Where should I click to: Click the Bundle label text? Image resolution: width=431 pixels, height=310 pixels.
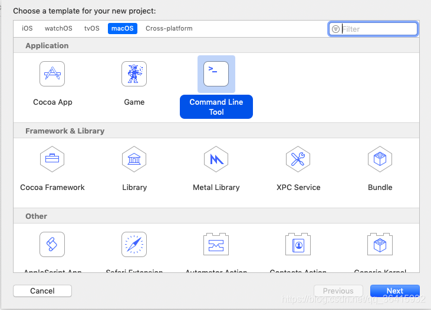coord(380,188)
